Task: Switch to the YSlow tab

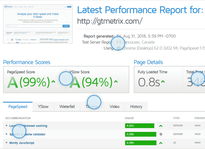Action: coord(43,107)
